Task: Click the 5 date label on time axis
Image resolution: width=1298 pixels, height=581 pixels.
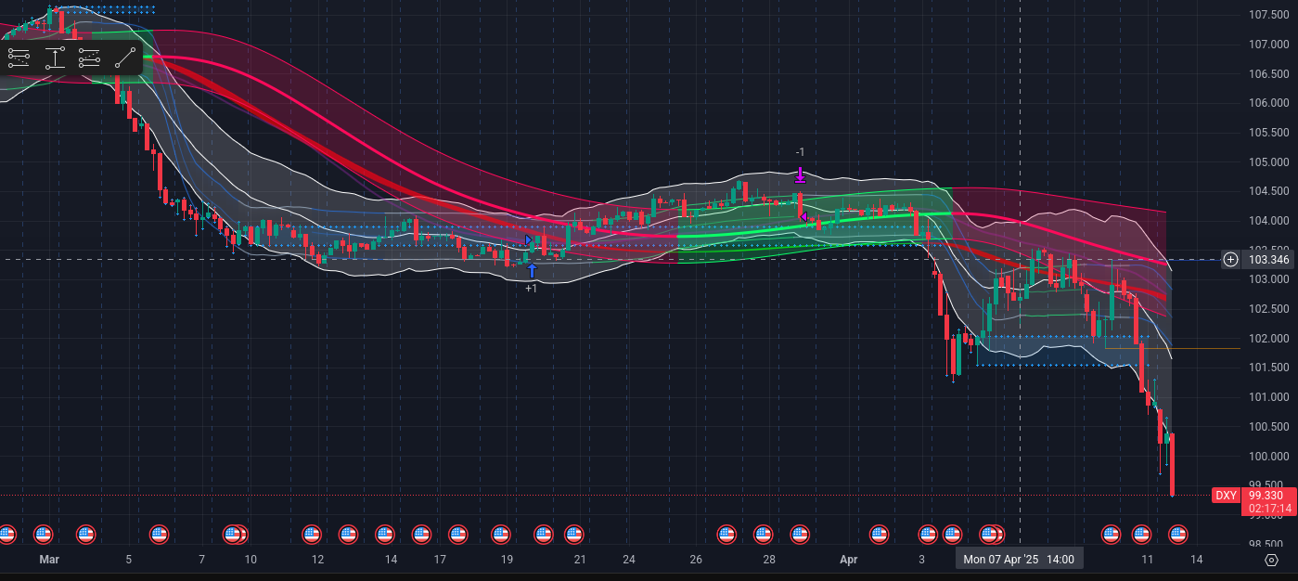Action: tap(129, 560)
